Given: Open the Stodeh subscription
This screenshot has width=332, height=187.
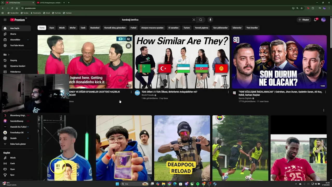Looking at the screenshot, I should pos(16,138).
